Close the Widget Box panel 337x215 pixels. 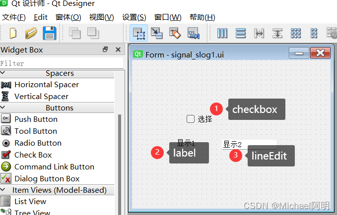[x=118, y=50]
